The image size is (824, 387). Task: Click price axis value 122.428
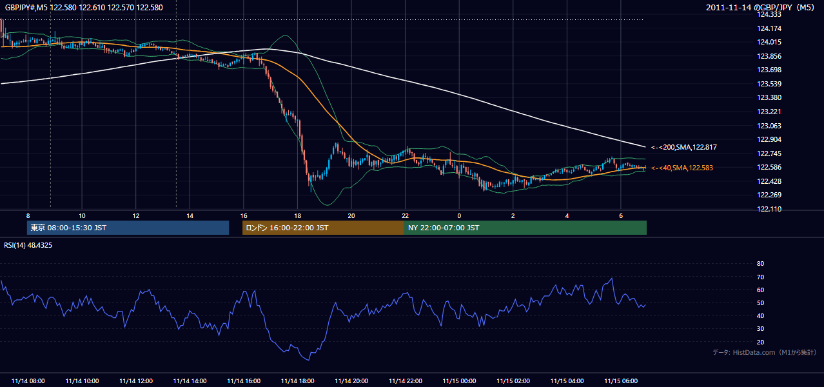pyautogui.click(x=769, y=181)
